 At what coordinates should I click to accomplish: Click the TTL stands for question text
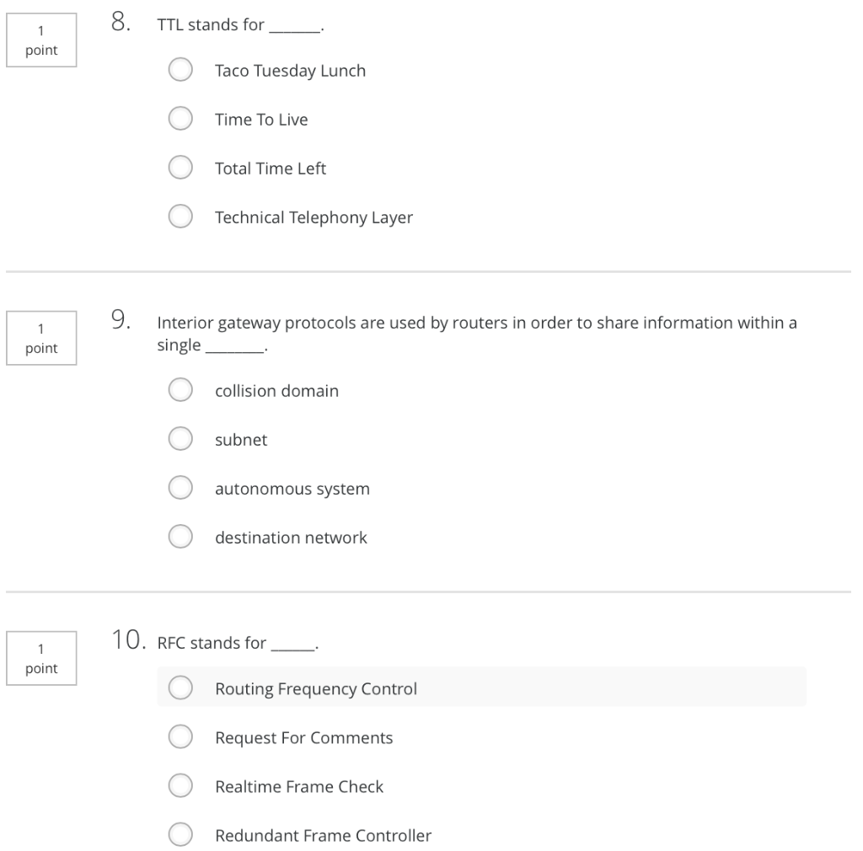[x=240, y=25]
